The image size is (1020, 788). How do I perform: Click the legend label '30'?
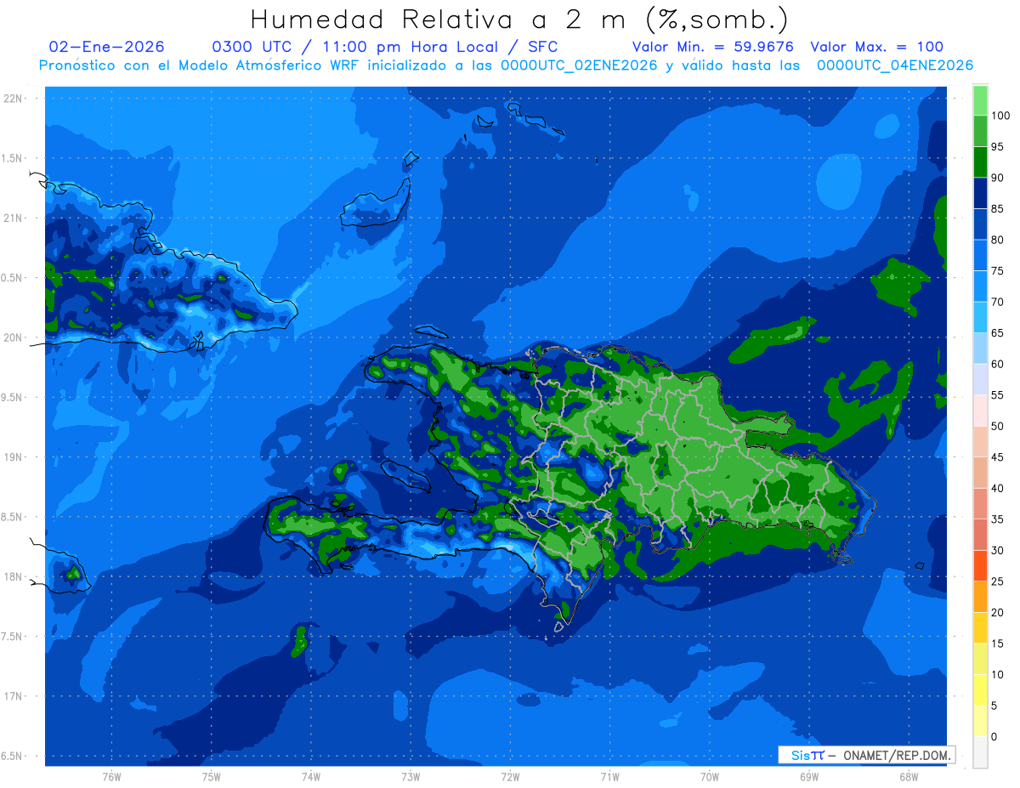(x=997, y=550)
